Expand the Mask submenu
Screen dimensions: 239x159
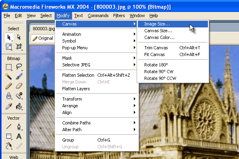(x=96, y=58)
